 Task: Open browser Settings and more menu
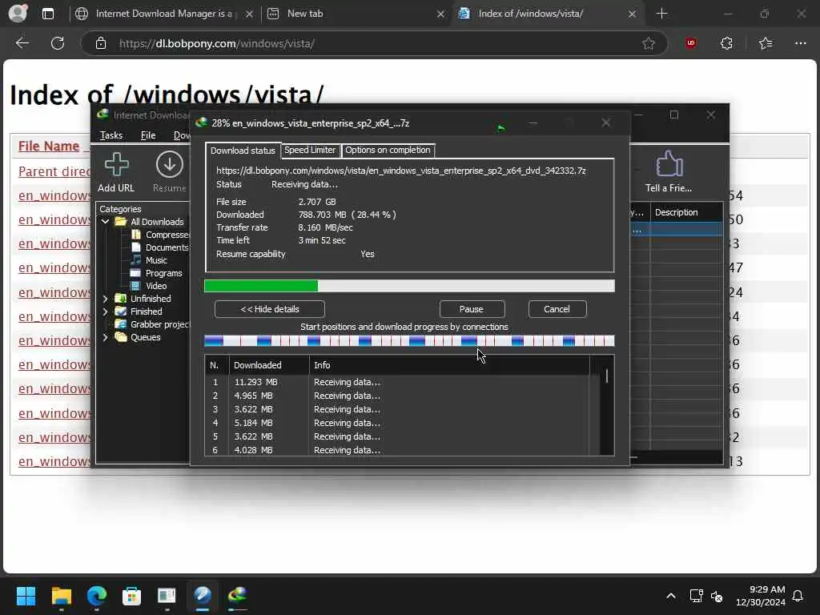(801, 43)
